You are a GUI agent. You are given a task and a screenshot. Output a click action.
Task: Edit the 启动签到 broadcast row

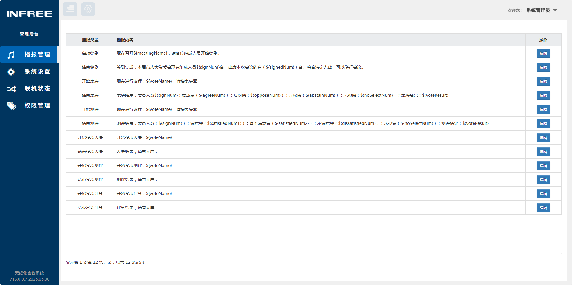coord(543,53)
